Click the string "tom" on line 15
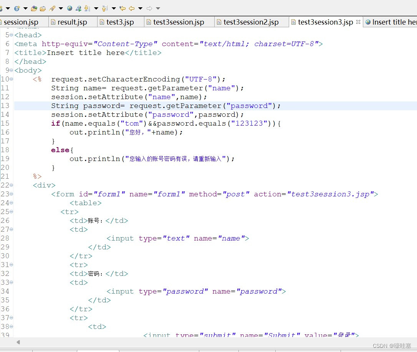417x352 pixels. [x=132, y=123]
